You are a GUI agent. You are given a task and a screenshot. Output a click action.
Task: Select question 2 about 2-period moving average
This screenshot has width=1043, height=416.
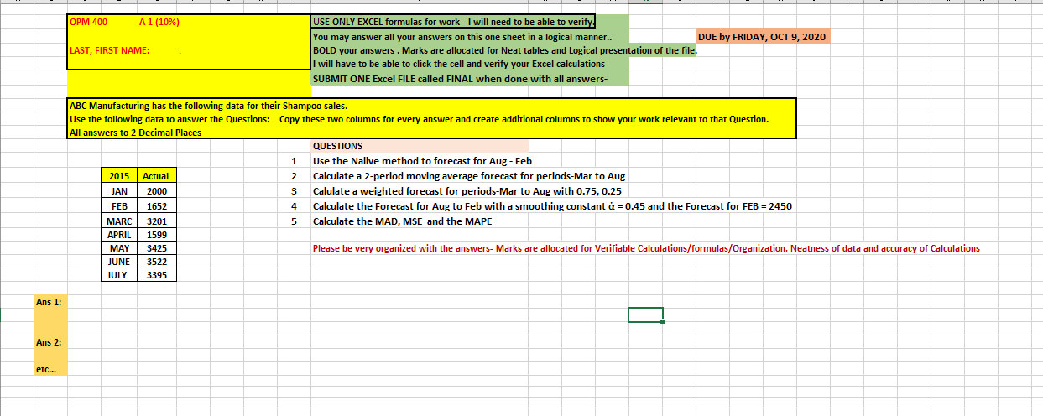pos(469,176)
